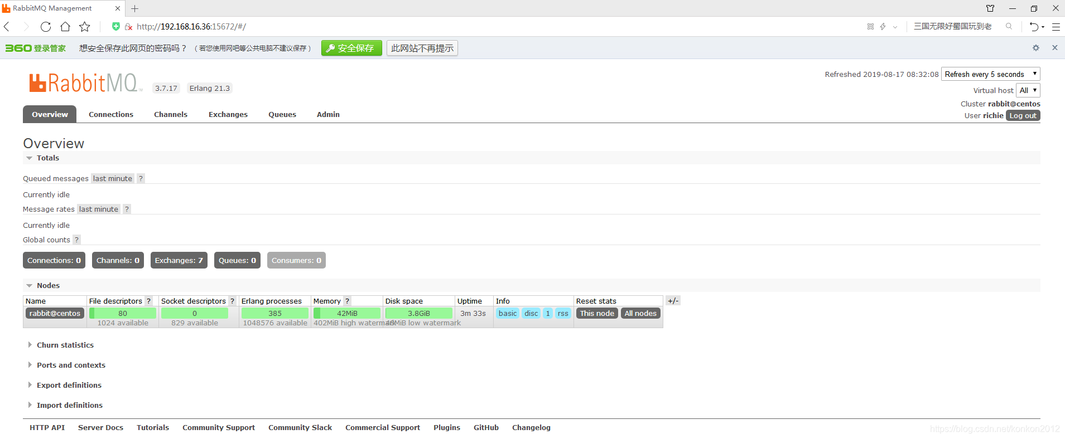Open help for Memory column
This screenshot has width=1065, height=439.
tap(347, 301)
